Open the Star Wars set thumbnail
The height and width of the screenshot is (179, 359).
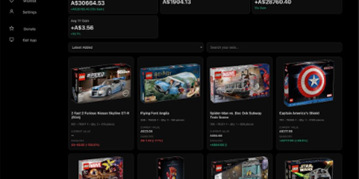click(309, 169)
